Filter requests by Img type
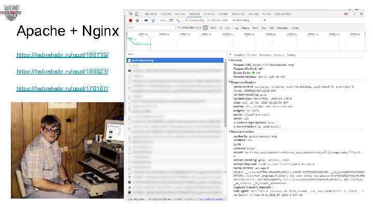 pyautogui.click(x=236, y=28)
